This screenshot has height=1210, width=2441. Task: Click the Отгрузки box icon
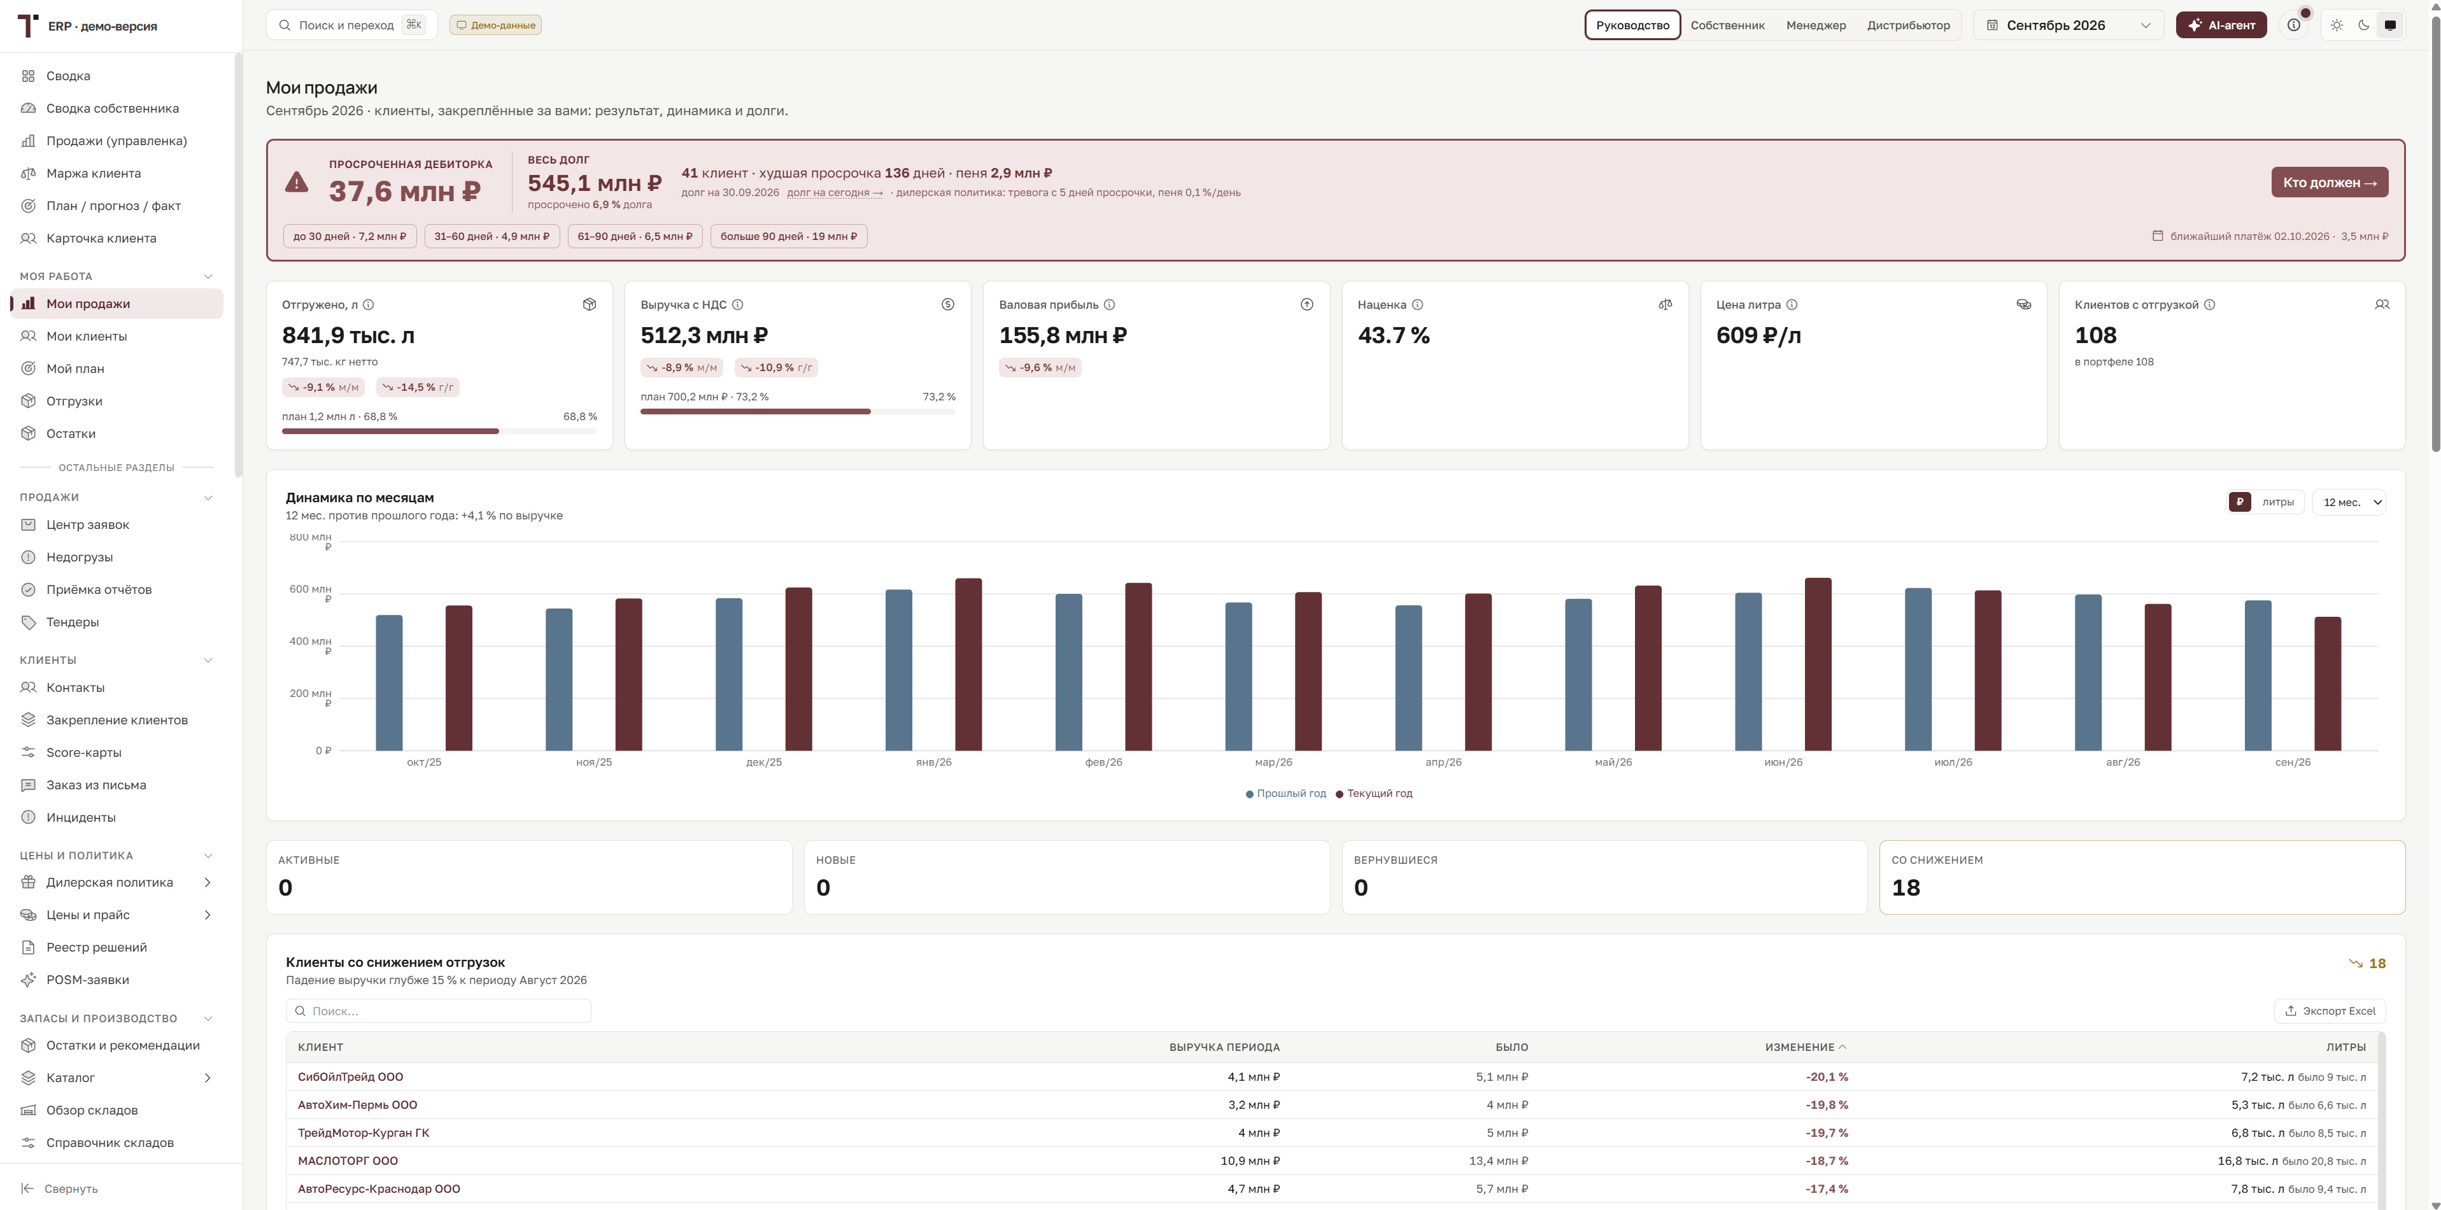[x=29, y=401]
